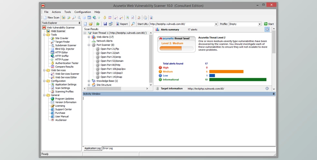The image size is (317, 160).
Task: Open the Start URL dropdown arrow
Action: click(216, 24)
